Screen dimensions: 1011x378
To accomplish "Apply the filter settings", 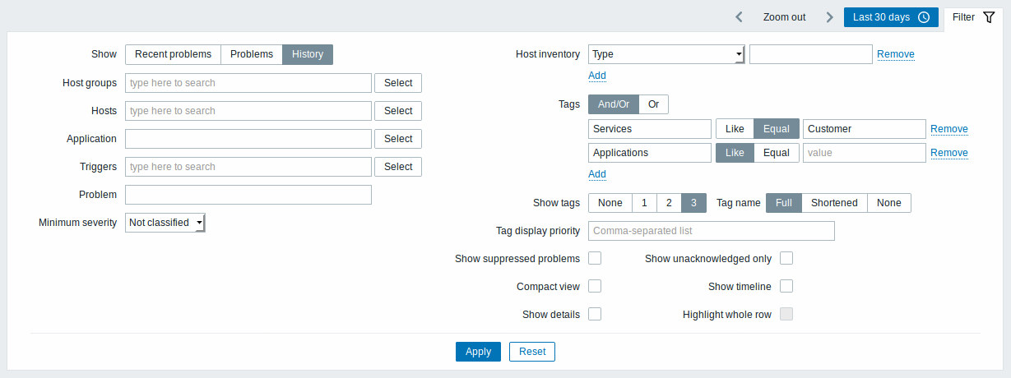I will [x=478, y=352].
